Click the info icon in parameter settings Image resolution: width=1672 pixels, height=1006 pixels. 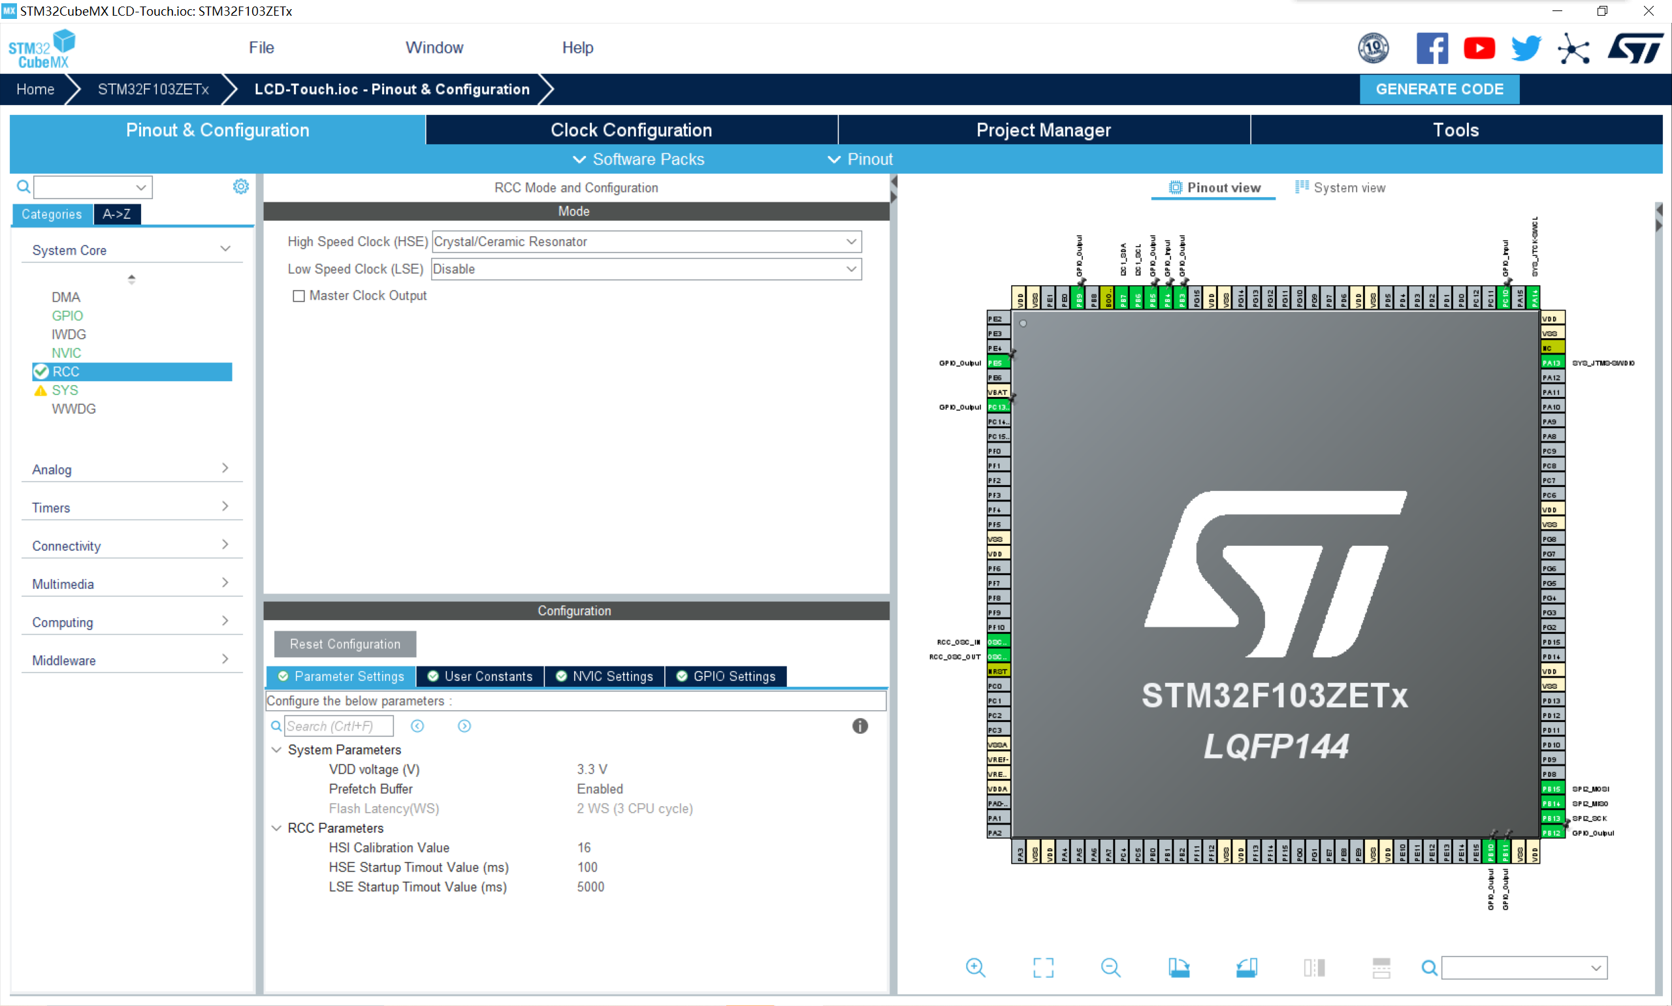[x=860, y=726]
